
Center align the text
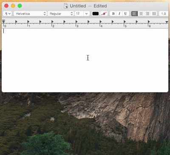click(141, 14)
